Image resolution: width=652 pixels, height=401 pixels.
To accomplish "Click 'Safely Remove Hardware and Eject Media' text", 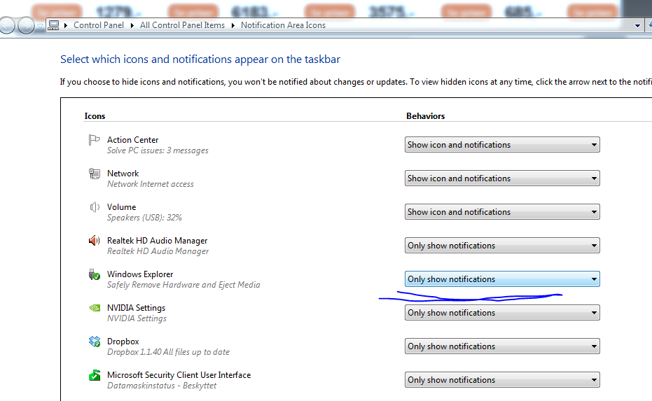I will tap(183, 285).
